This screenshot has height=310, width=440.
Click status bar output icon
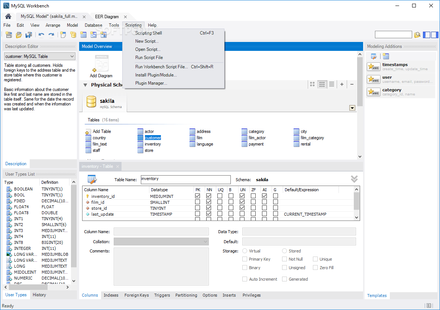[x=428, y=306]
